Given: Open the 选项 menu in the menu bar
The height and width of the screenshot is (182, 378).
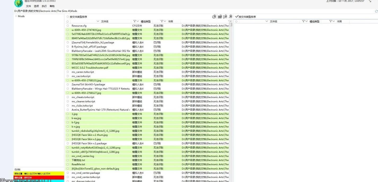Looking at the screenshot, I should [36, 6].
